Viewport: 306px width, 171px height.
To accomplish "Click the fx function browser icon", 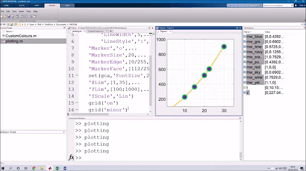I will pos(71,157).
